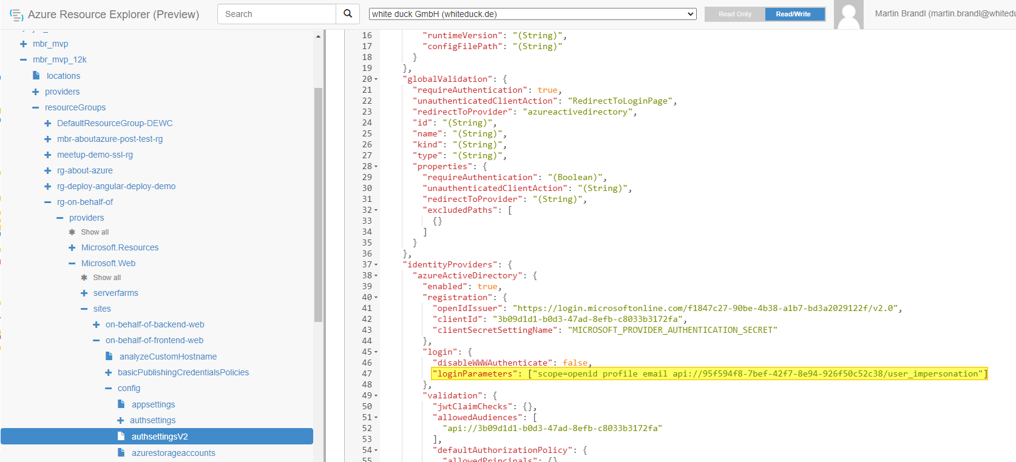Switch to Read Only mode

click(x=735, y=14)
